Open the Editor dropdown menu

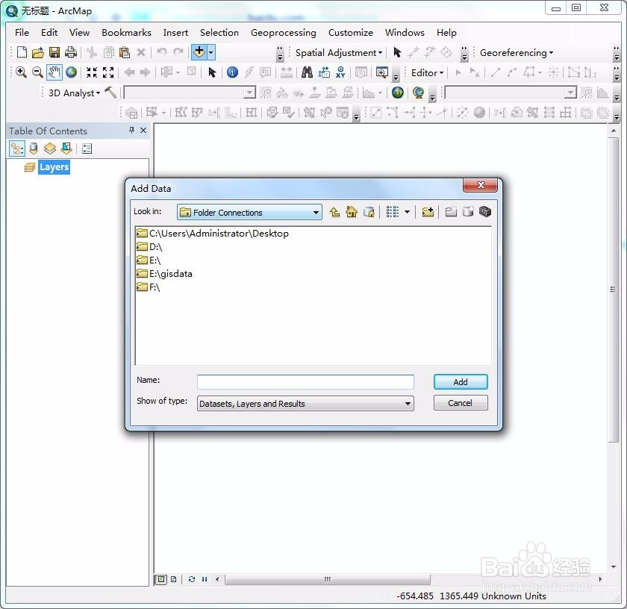(x=427, y=73)
